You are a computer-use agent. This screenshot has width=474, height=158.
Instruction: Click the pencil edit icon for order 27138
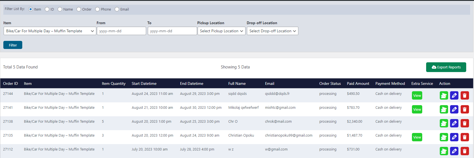pos(454,123)
